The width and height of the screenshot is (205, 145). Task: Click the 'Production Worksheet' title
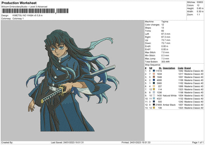click(x=19, y=3)
